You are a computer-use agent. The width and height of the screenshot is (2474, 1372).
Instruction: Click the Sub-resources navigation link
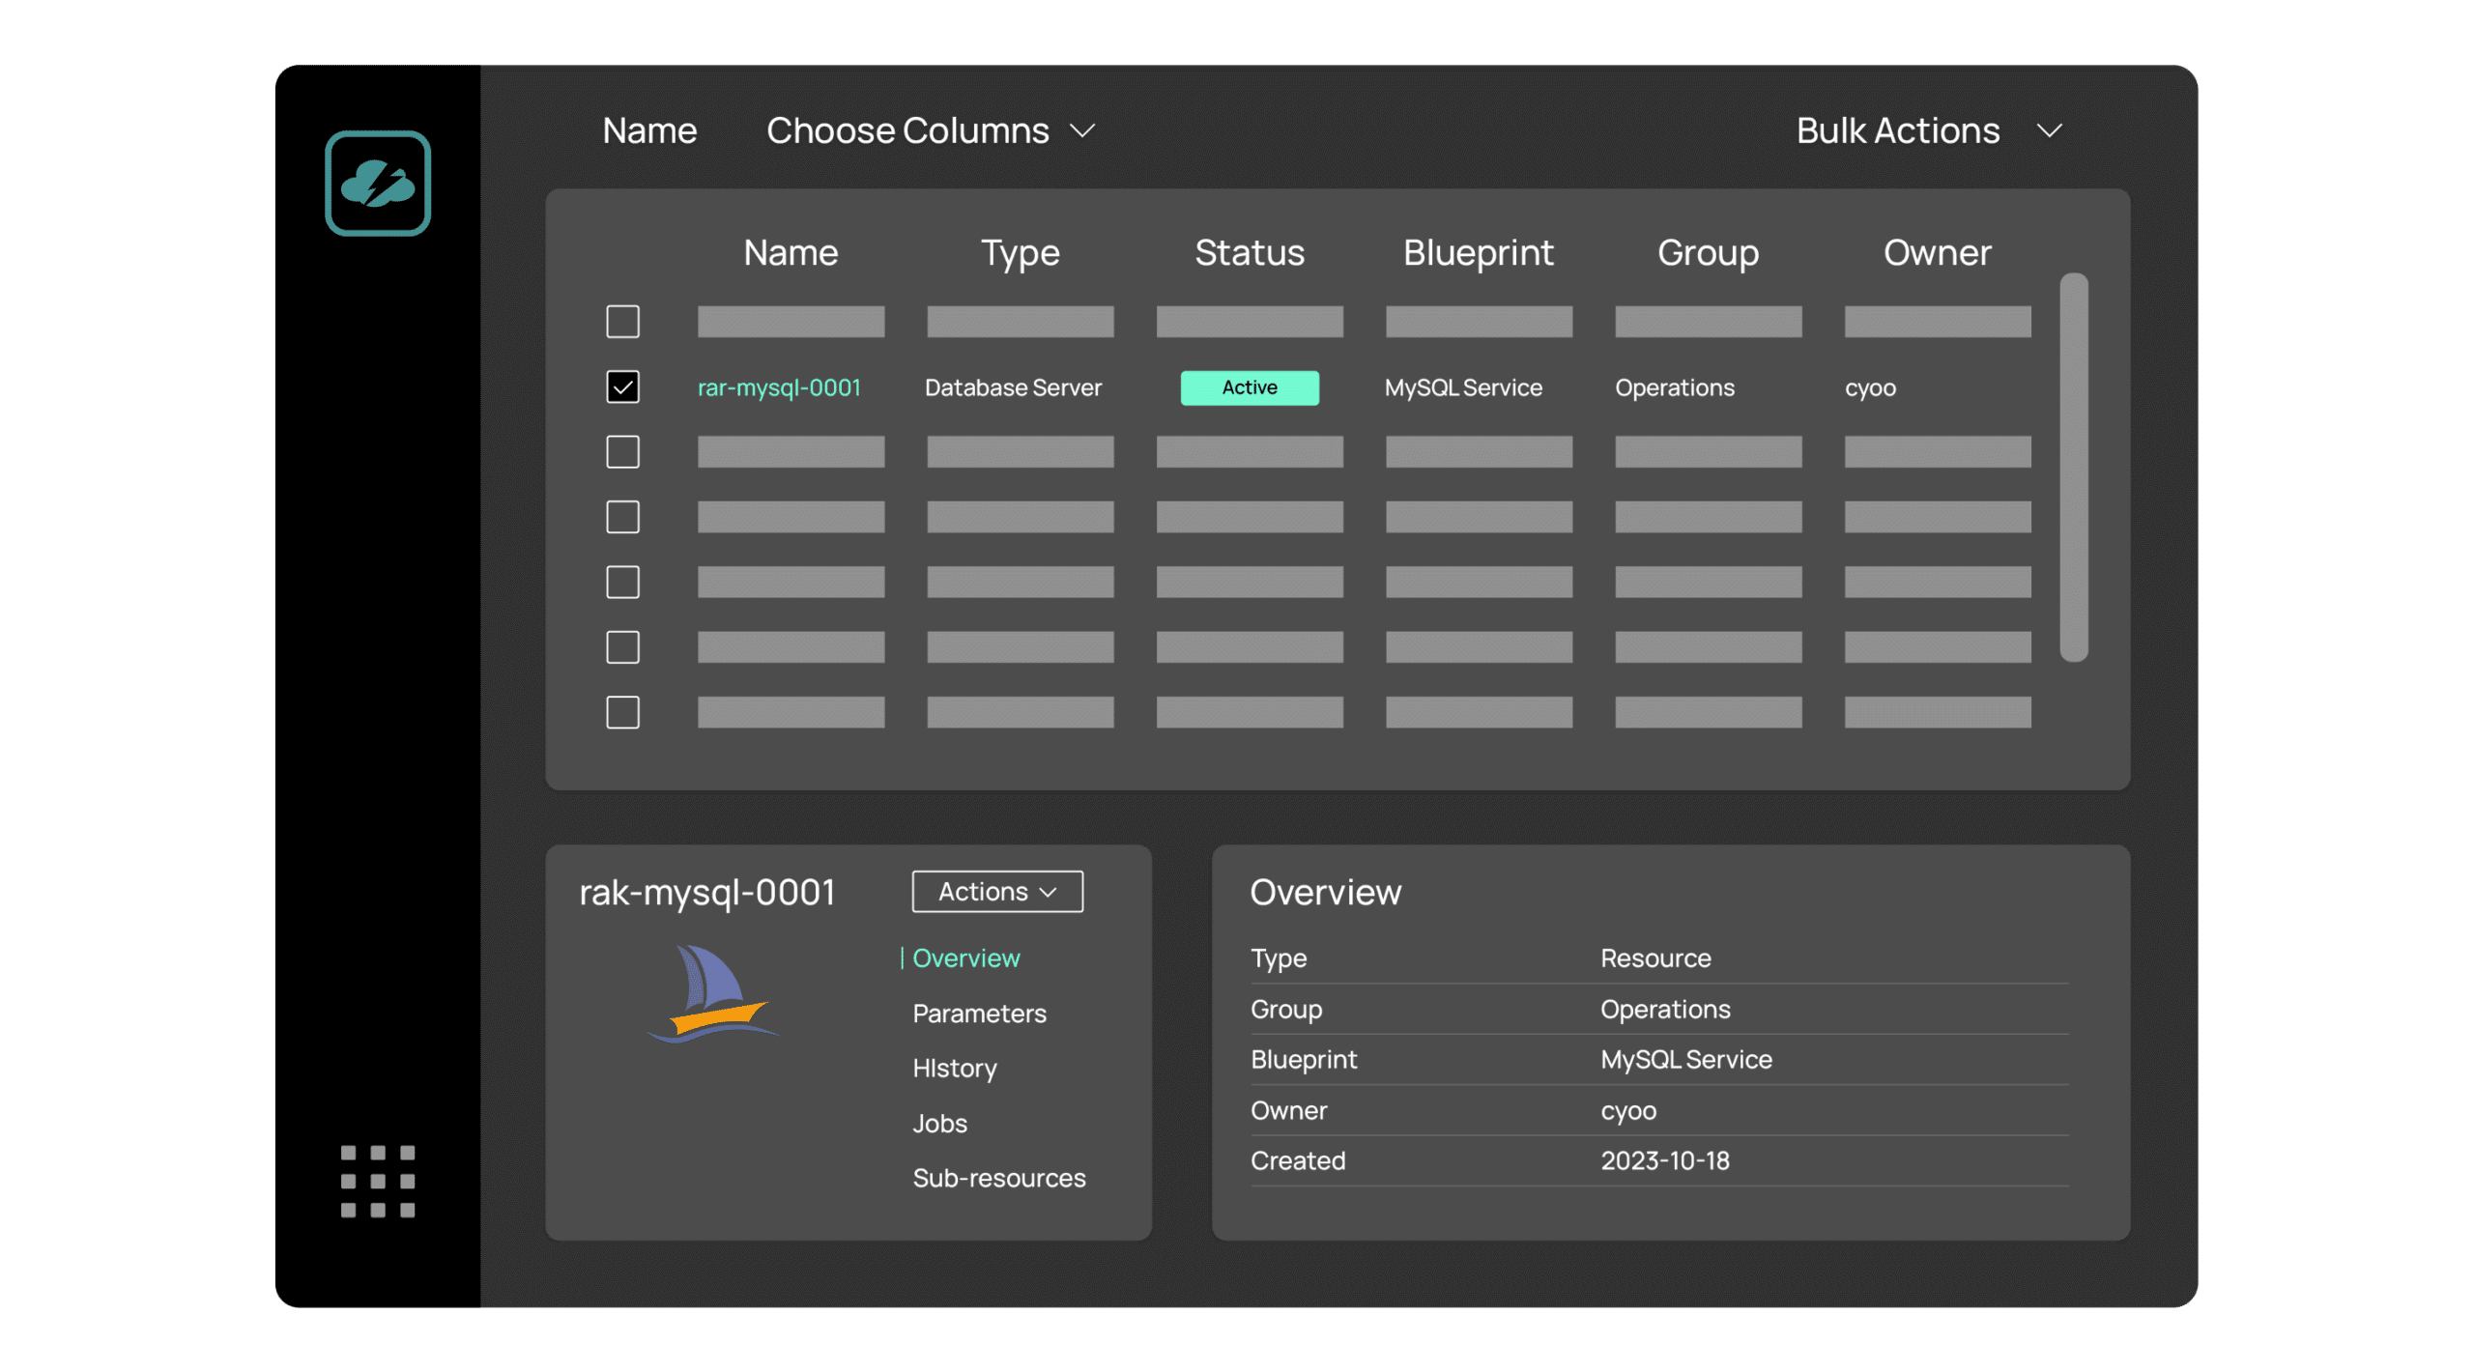998,1178
